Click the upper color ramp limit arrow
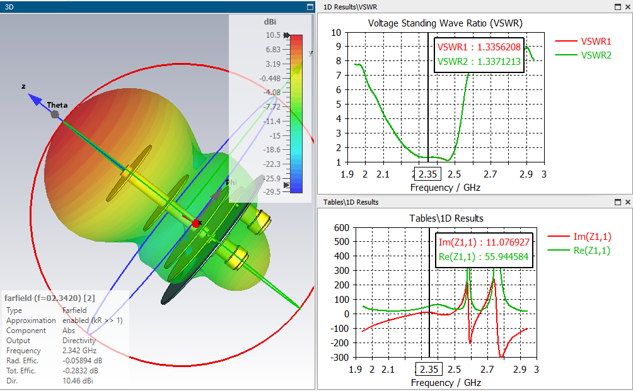The image size is (633, 391). click(x=287, y=35)
